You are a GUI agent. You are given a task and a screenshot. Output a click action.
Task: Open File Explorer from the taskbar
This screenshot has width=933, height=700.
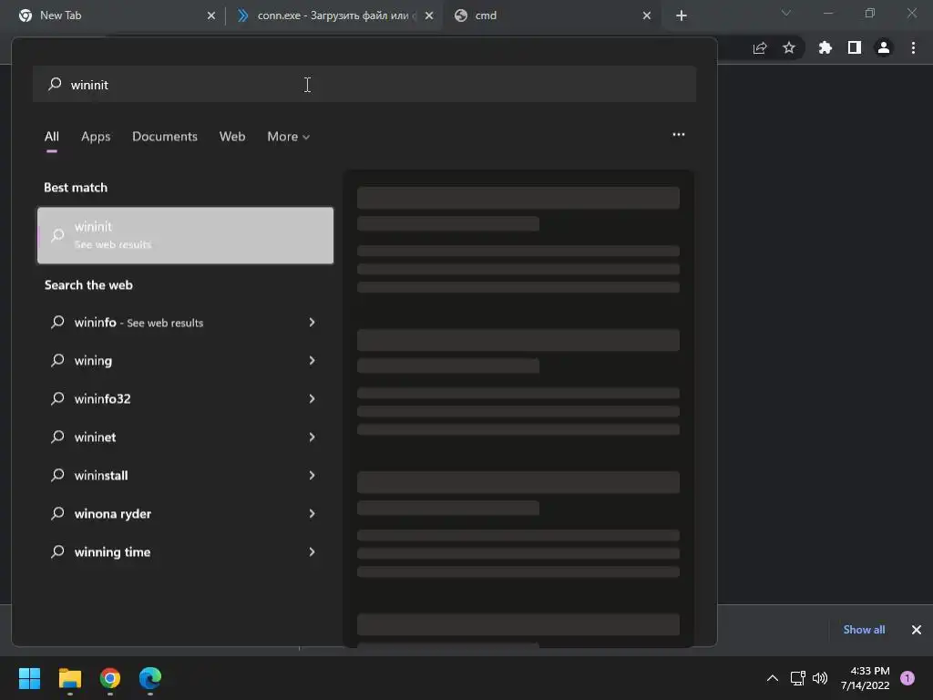click(x=69, y=678)
